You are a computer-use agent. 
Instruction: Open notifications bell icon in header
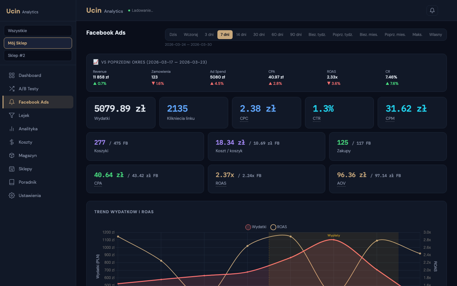point(432,10)
